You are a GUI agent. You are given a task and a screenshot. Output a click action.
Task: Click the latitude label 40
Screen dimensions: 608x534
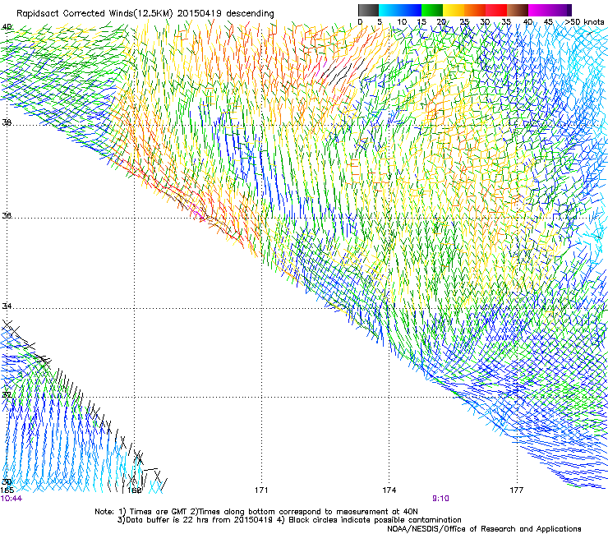coord(7,27)
